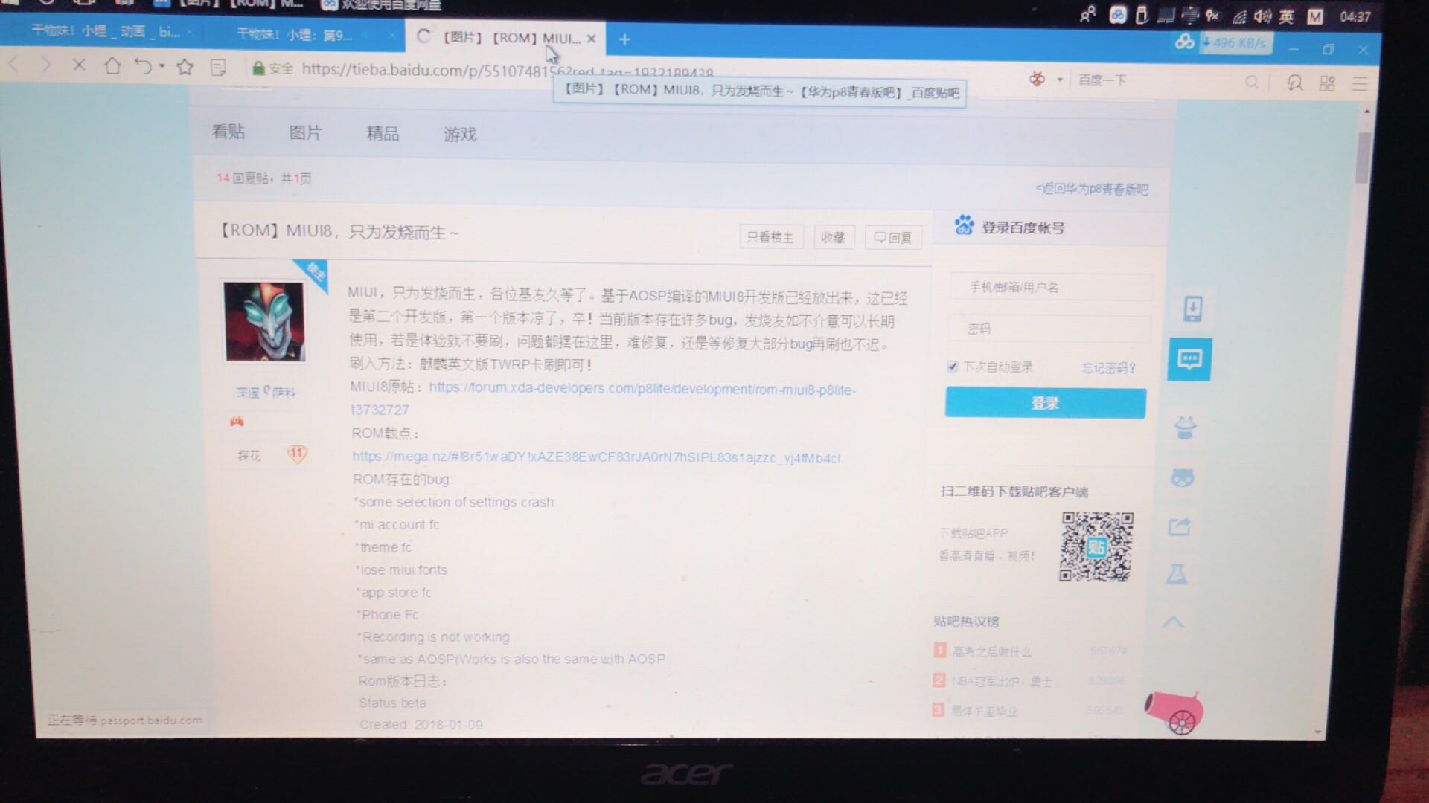Click the 手机/邮箱/用户名 input field
Image resolution: width=1429 pixels, height=803 pixels.
[1050, 287]
